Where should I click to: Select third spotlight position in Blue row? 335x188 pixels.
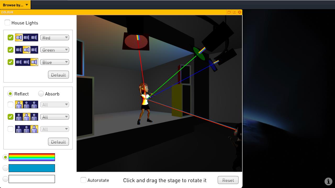[x=34, y=62]
